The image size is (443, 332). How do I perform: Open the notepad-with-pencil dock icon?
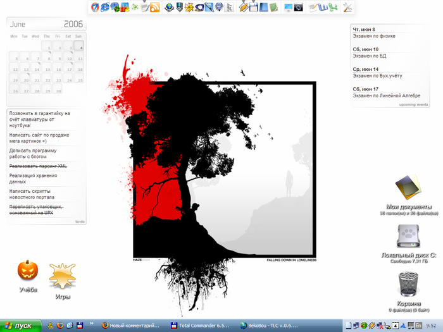(x=313, y=7)
